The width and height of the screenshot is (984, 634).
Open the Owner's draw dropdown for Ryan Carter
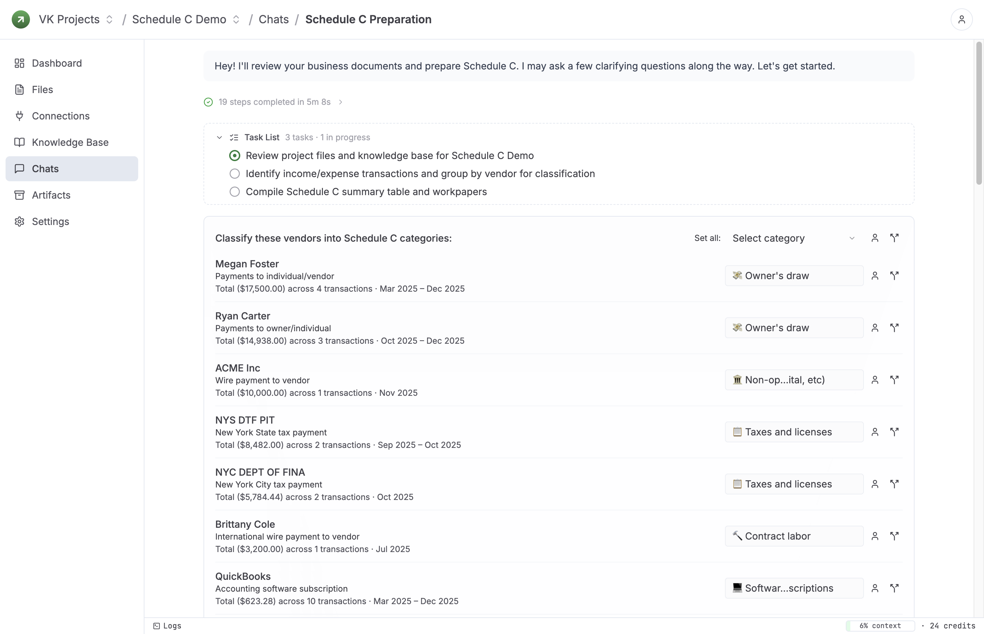click(x=793, y=328)
